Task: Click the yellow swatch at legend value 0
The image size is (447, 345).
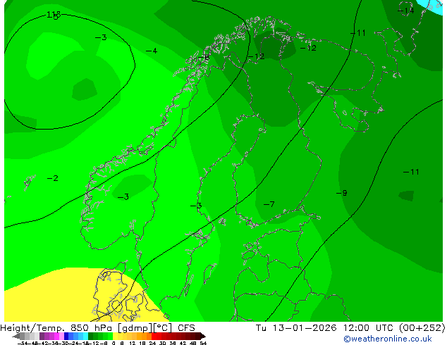Action: (x=115, y=336)
